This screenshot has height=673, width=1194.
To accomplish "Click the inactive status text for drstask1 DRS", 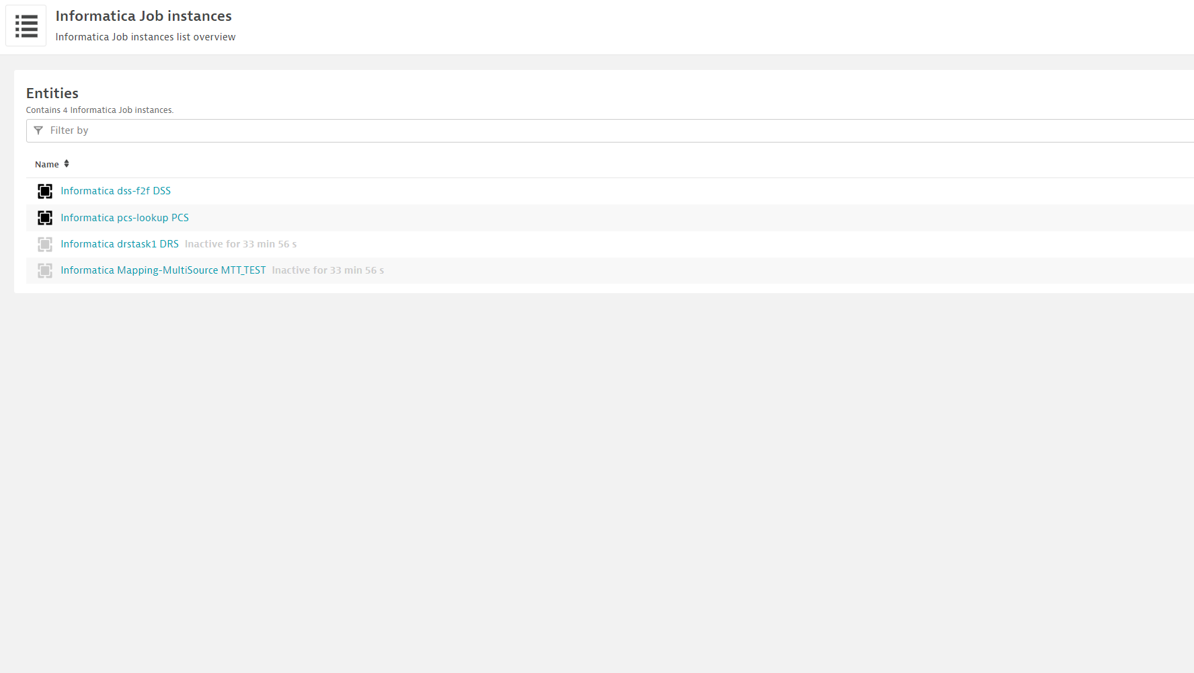I will point(241,244).
